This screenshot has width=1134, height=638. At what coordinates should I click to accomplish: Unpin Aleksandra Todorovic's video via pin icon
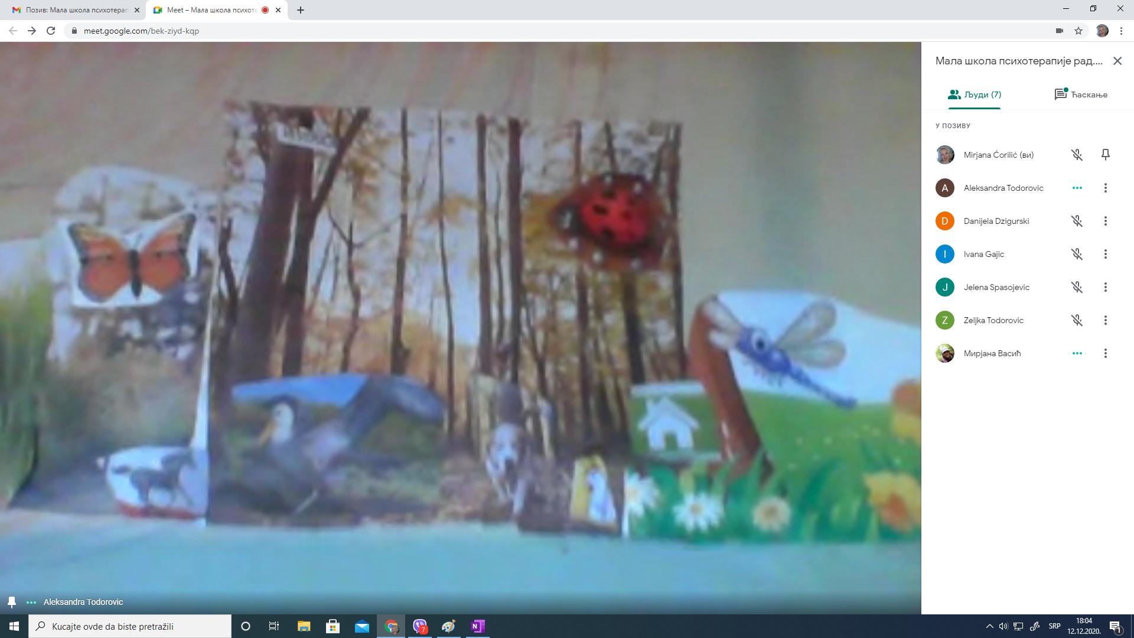point(12,602)
